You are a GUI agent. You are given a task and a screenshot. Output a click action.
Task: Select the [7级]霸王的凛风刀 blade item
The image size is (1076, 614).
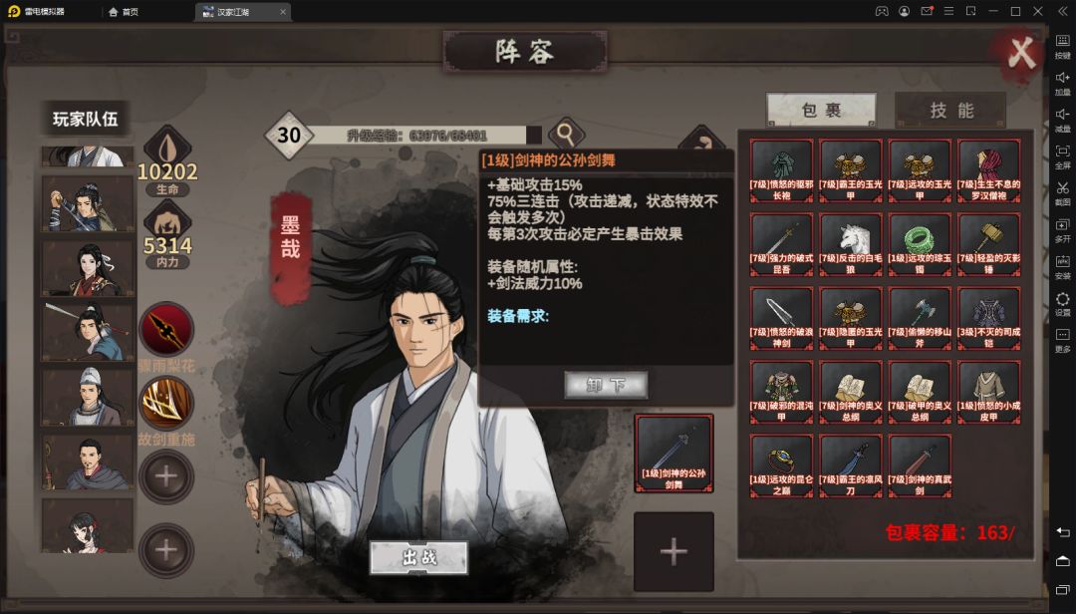coord(850,464)
